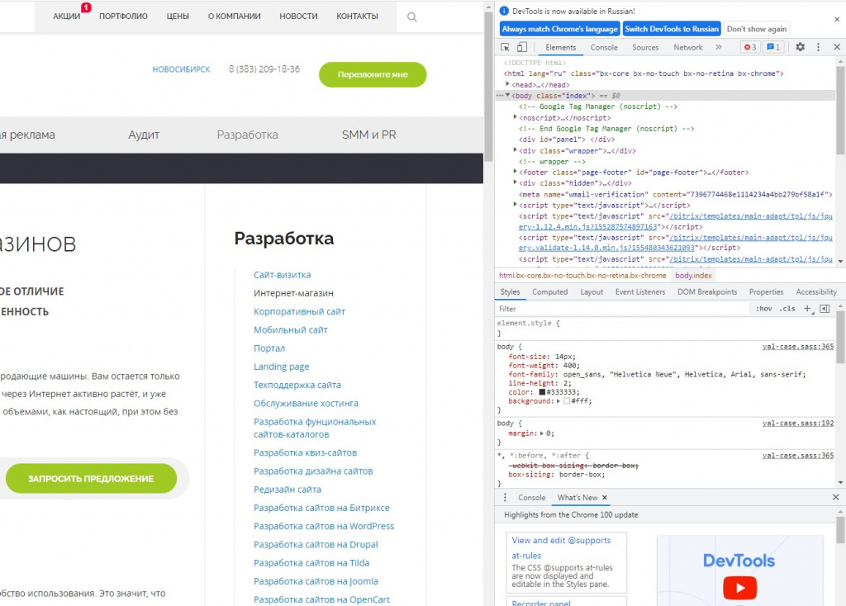The height and width of the screenshot is (606, 846).
Task: Switch to the Sources tab
Action: click(645, 47)
